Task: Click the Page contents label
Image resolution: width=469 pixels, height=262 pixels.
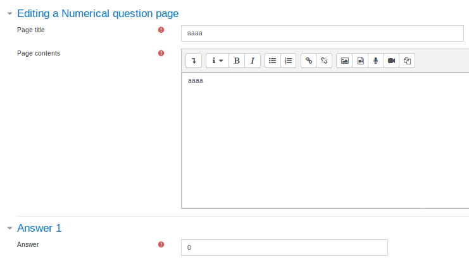Action: (39, 53)
